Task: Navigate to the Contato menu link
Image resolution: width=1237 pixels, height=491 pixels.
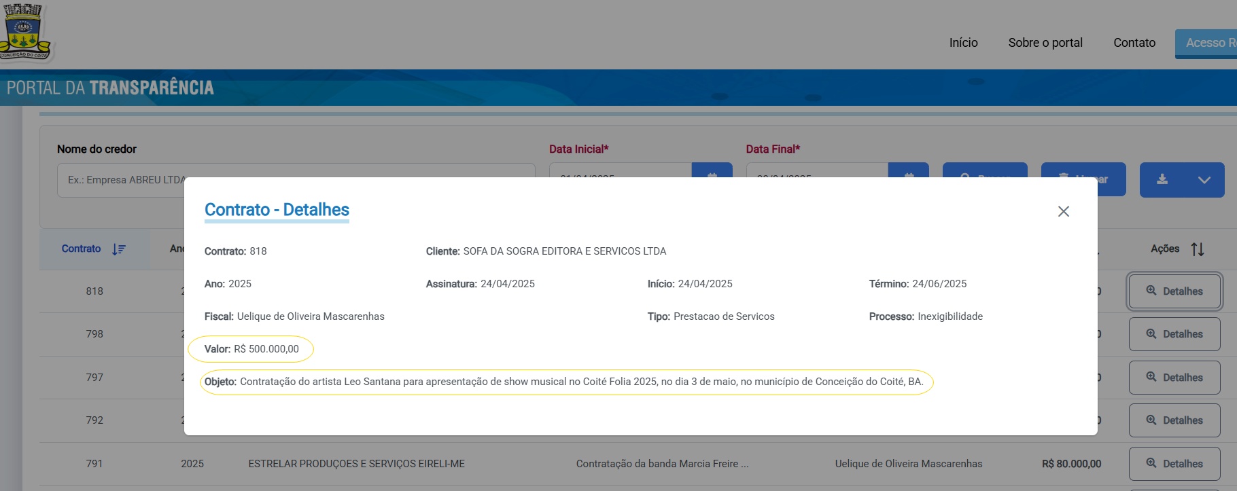Action: (x=1134, y=43)
